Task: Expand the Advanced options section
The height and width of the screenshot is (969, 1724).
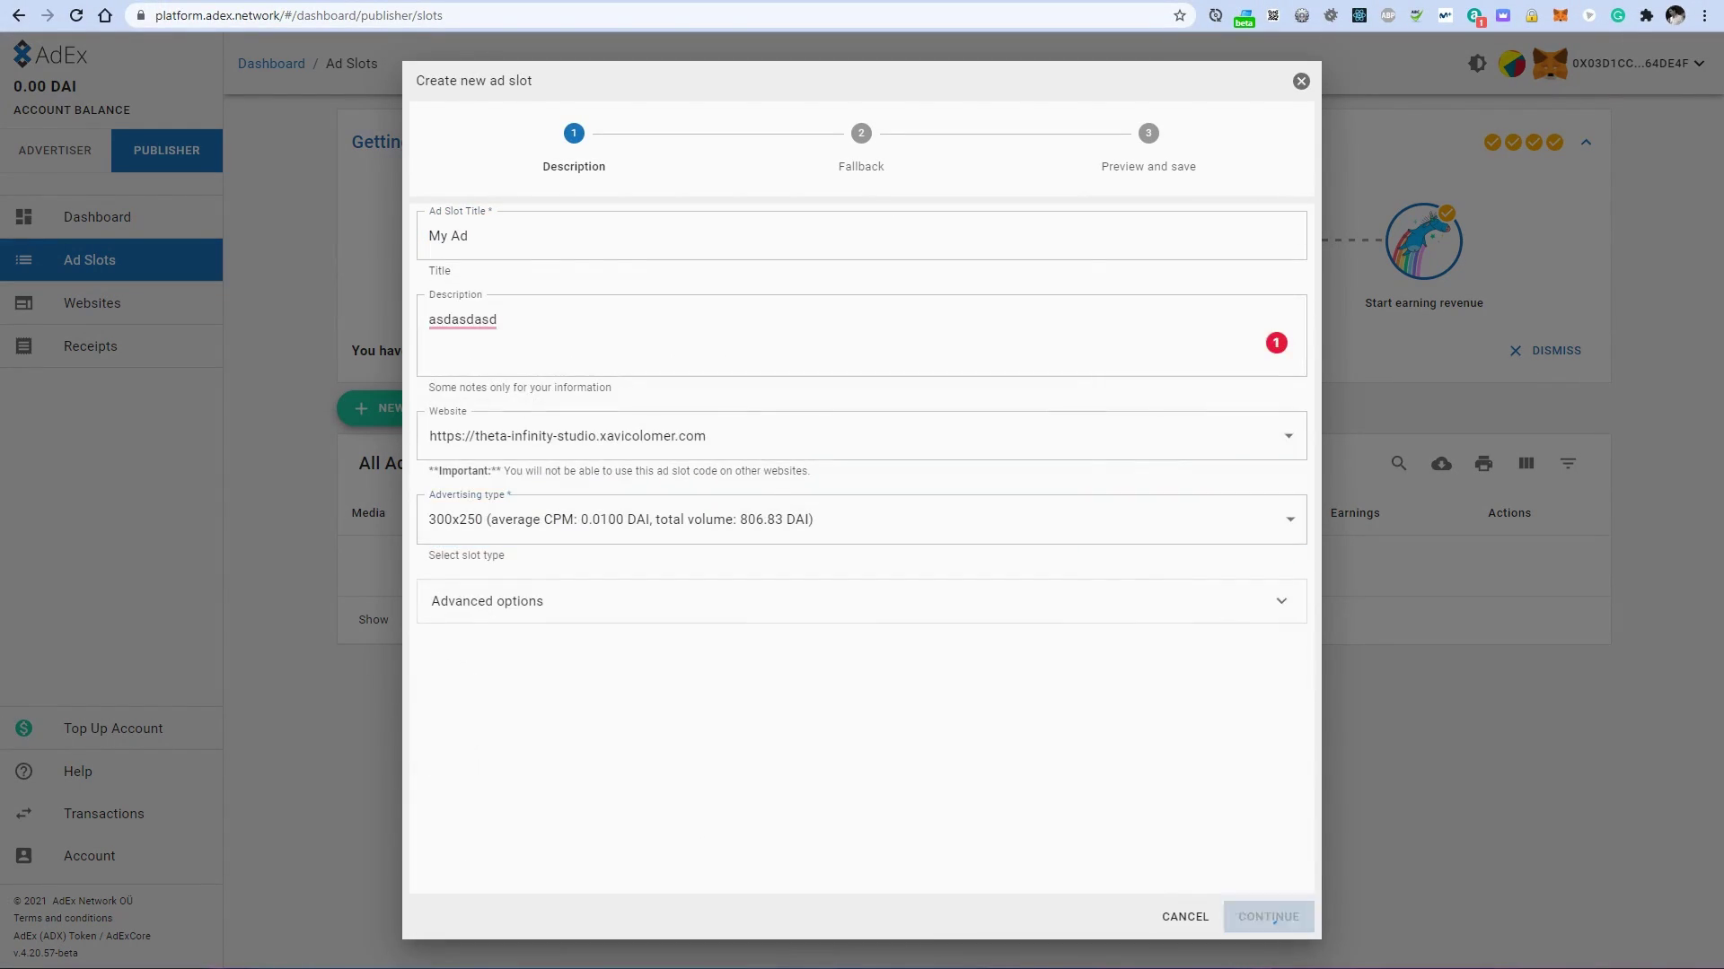Action: click(860, 601)
